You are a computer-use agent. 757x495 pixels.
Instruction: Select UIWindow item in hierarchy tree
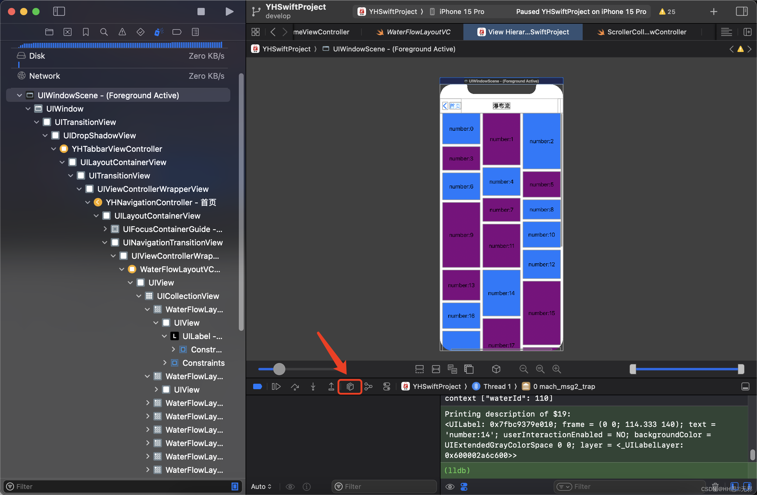pos(65,108)
